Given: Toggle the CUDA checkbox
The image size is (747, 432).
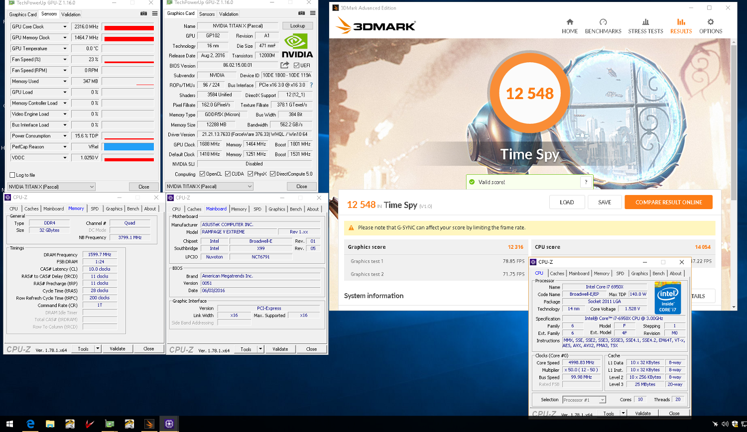Looking at the screenshot, I should [x=228, y=174].
